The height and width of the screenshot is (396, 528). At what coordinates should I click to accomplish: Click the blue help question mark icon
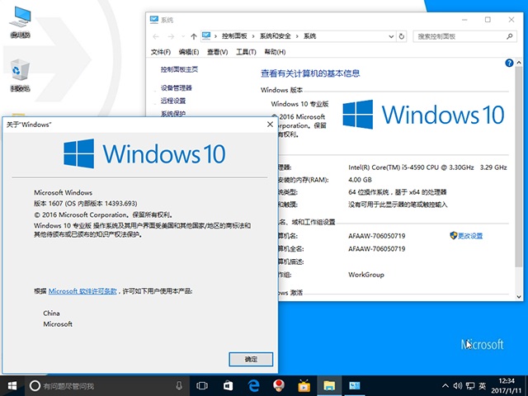tap(509, 63)
